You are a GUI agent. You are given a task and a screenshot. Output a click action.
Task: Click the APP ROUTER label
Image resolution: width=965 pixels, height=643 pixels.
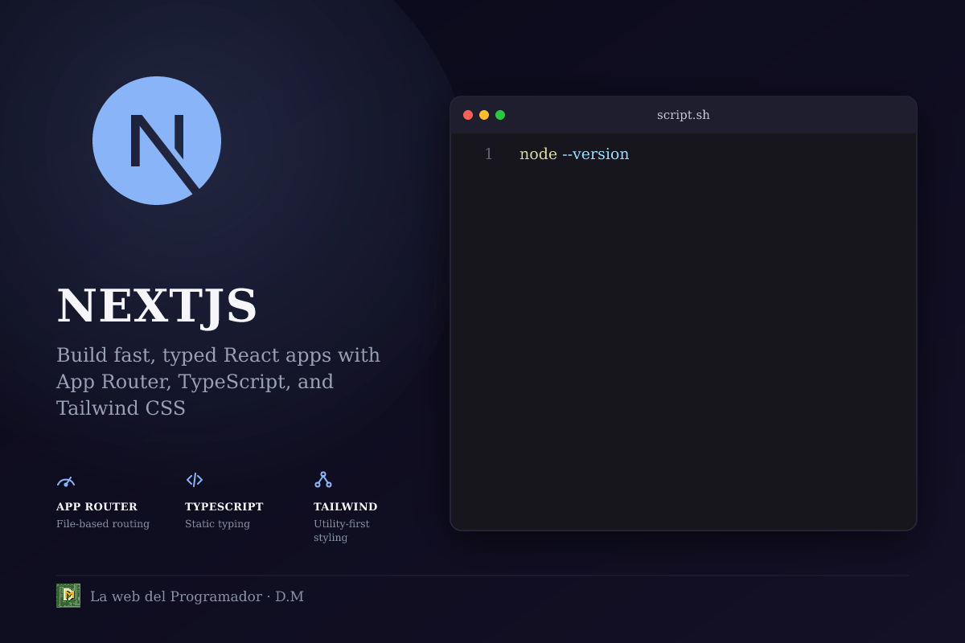pos(96,507)
